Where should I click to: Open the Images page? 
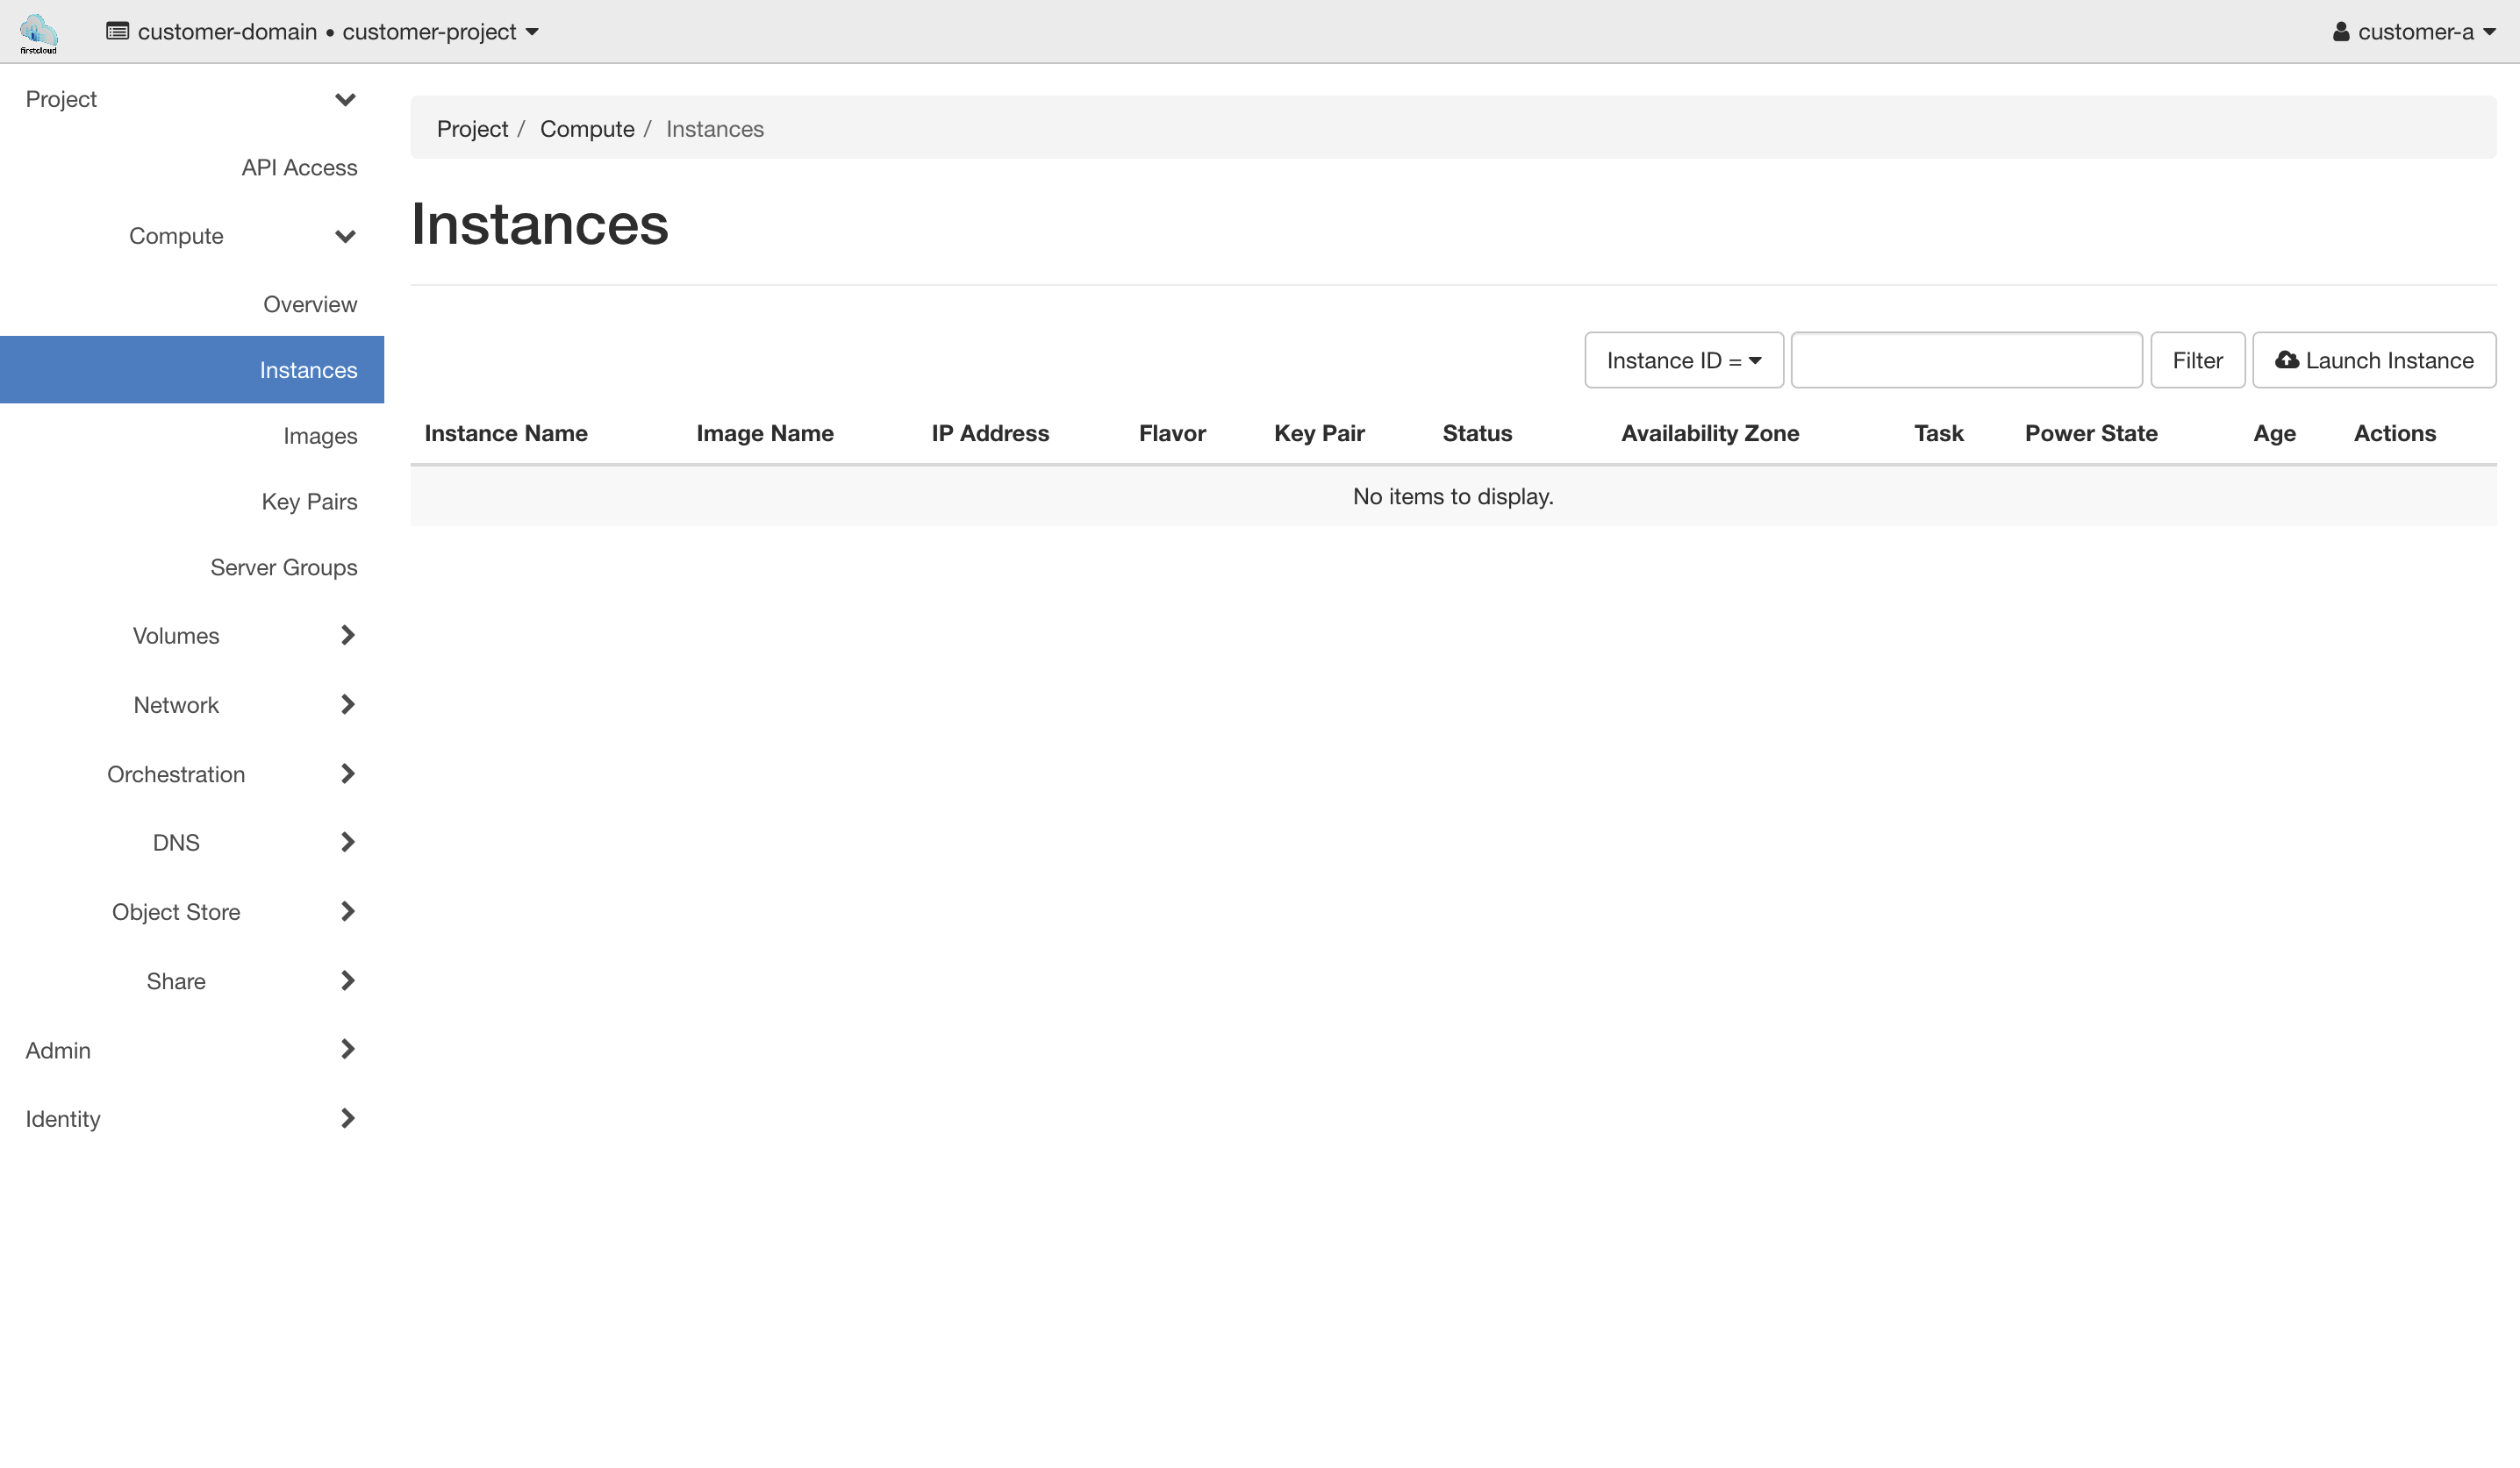(319, 436)
